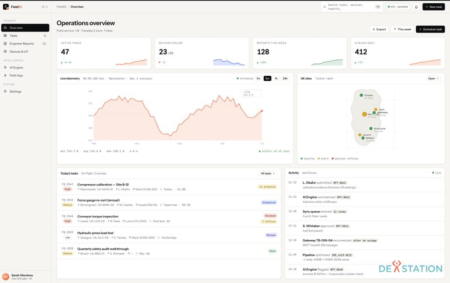The height and width of the screenshot is (283, 450).
Task: Click the Settings gear icon in sidebar
Action: coord(5,92)
